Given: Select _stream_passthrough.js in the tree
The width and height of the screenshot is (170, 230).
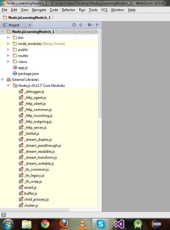Looking at the screenshot, I should (x=43, y=145).
